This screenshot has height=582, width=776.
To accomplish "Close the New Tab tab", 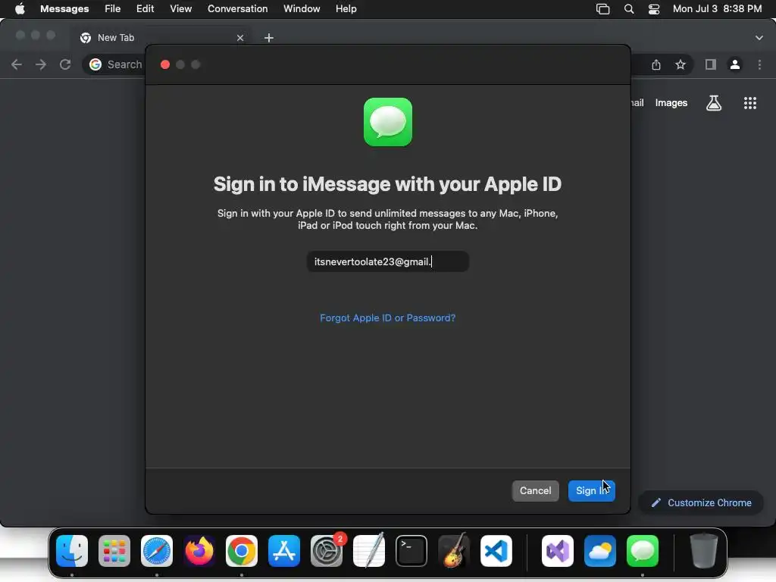I will [240, 38].
